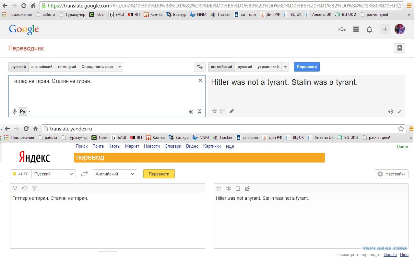The image size is (415, 258).
Task: Click the yellow Yandex Перевести button
Action: click(x=159, y=174)
